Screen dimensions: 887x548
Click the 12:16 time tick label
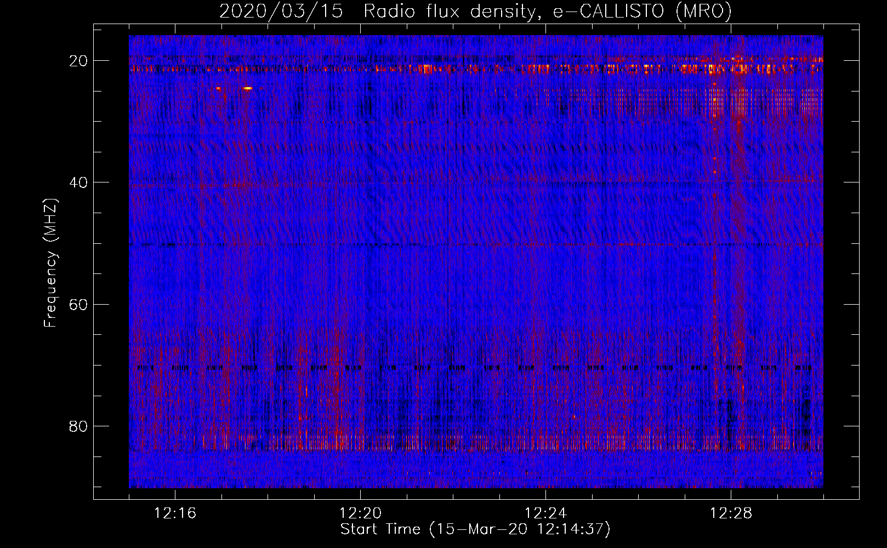point(175,513)
